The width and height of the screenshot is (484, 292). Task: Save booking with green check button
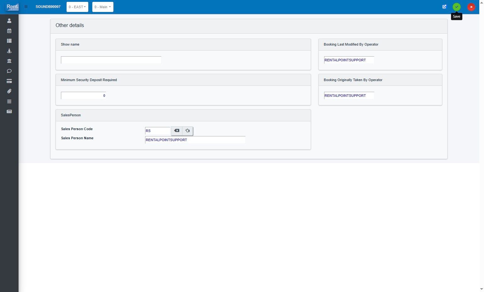tap(456, 7)
